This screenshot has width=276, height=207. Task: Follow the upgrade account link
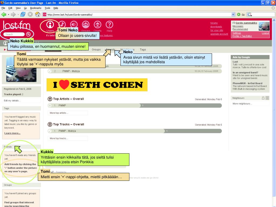pyautogui.click(x=219, y=34)
